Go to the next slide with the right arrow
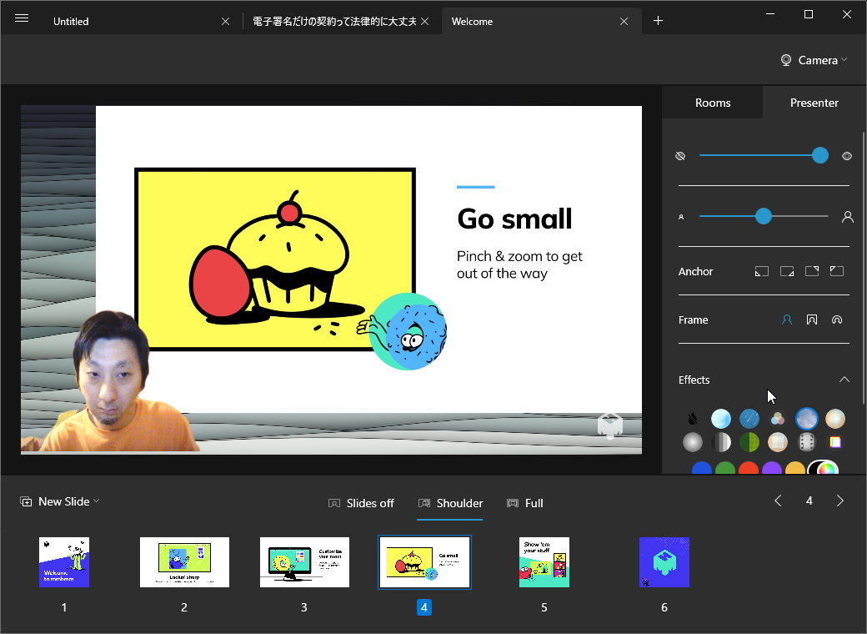The image size is (867, 634). click(839, 501)
